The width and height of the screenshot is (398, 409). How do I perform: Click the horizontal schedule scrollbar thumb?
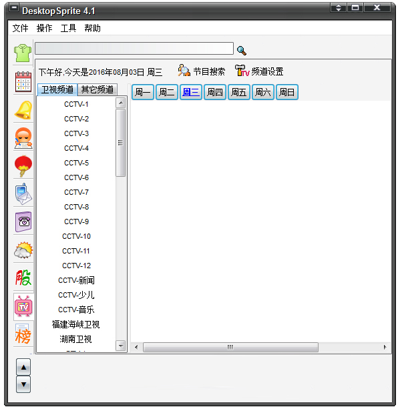click(230, 347)
